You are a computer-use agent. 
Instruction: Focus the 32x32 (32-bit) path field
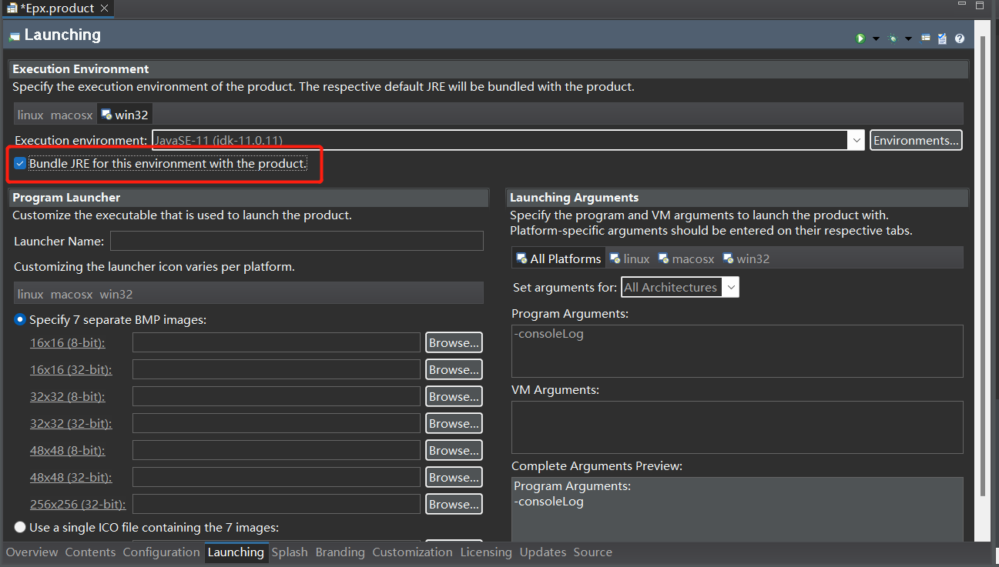tap(277, 424)
